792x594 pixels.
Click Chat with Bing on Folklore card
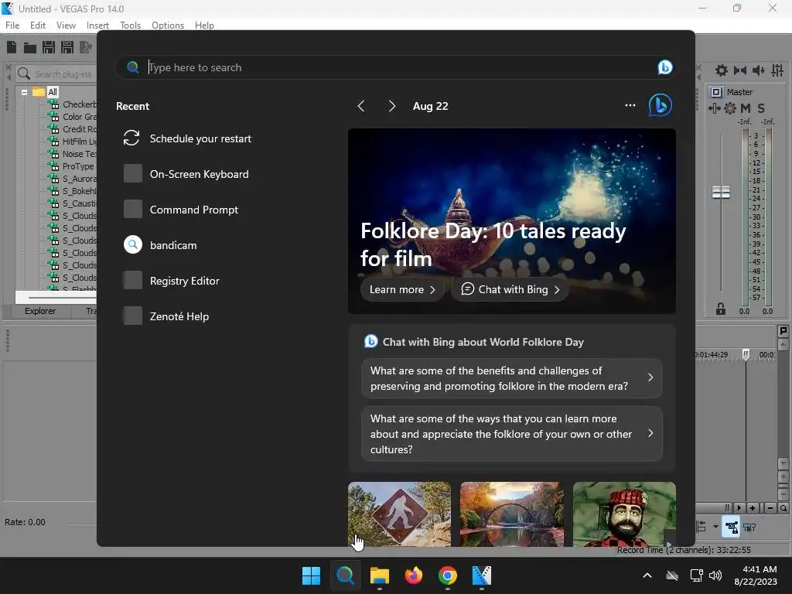click(510, 289)
